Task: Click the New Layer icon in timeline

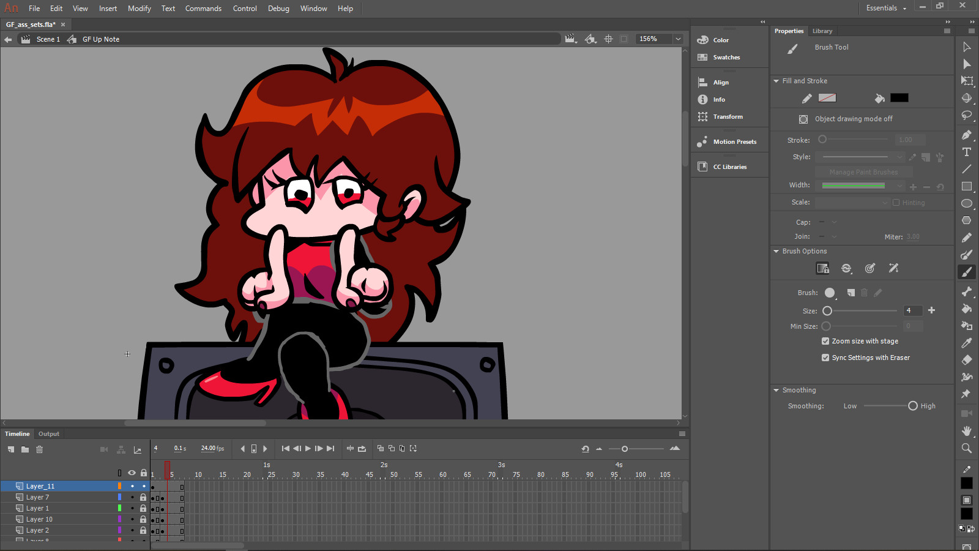Action: (x=11, y=449)
